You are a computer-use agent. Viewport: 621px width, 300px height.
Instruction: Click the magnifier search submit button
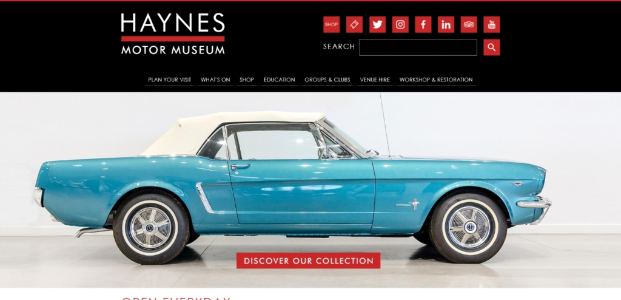[x=491, y=47]
